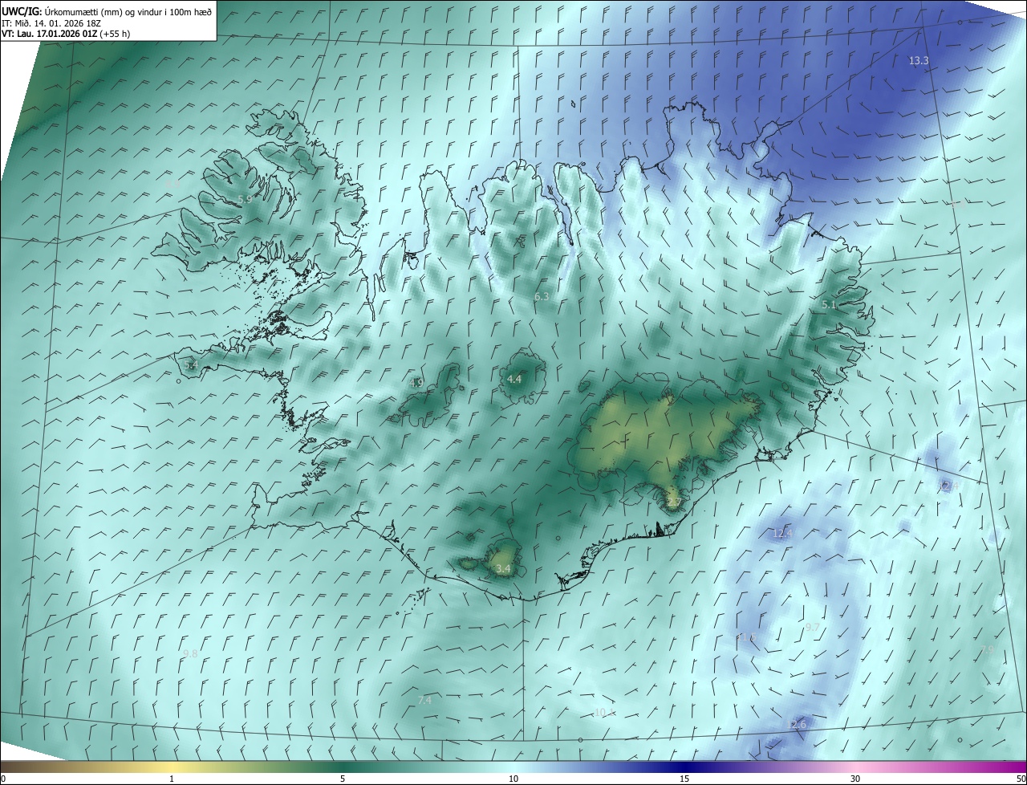Click the colorbar tick label 0
Screen dimensions: 1027x785
tap(3, 779)
